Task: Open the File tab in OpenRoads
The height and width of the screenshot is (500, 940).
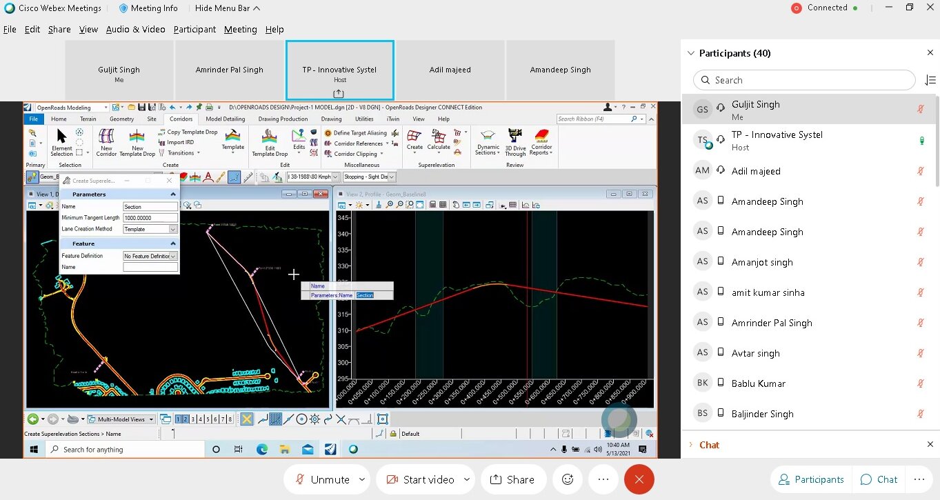Action: coord(33,119)
